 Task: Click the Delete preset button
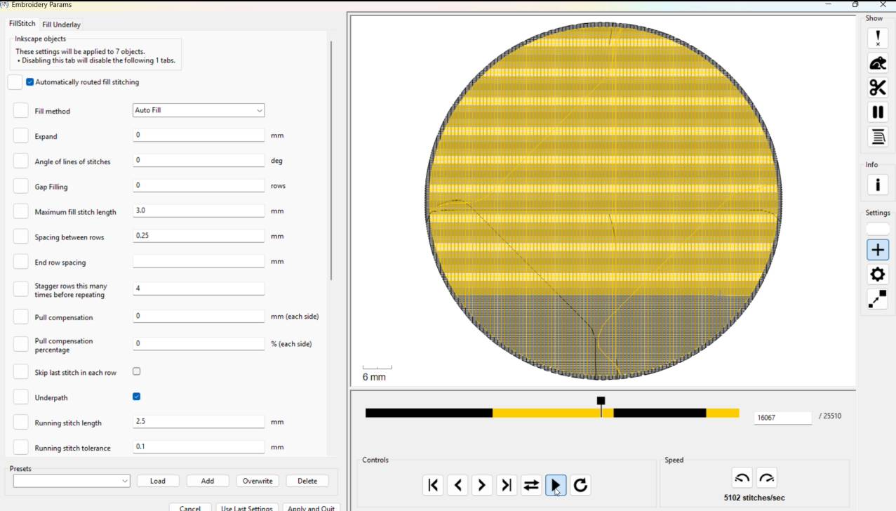[307, 481]
